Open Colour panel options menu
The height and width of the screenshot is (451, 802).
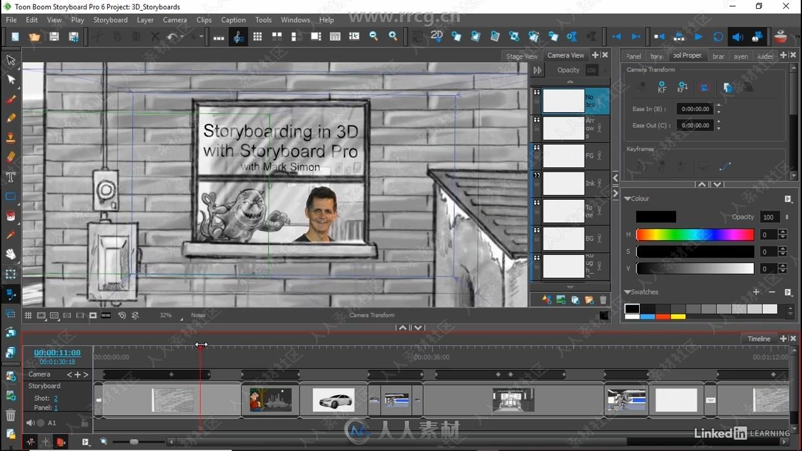coord(788,199)
